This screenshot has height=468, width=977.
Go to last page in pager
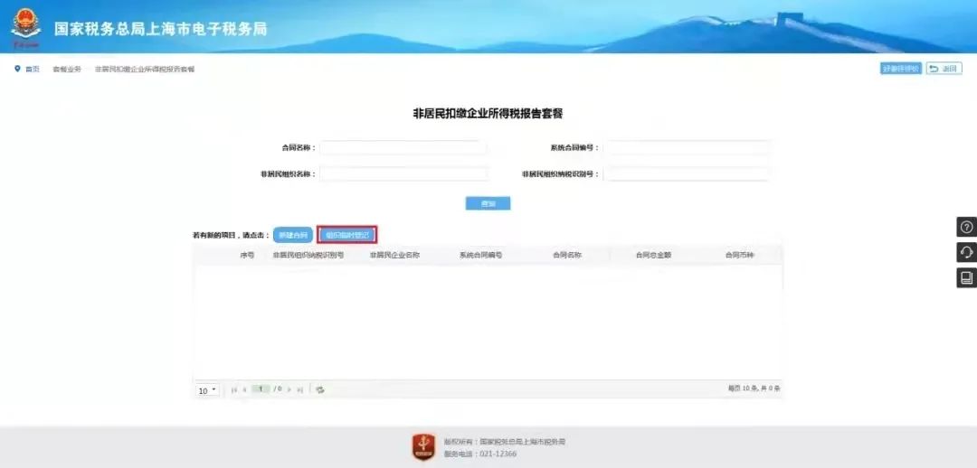[x=300, y=389]
